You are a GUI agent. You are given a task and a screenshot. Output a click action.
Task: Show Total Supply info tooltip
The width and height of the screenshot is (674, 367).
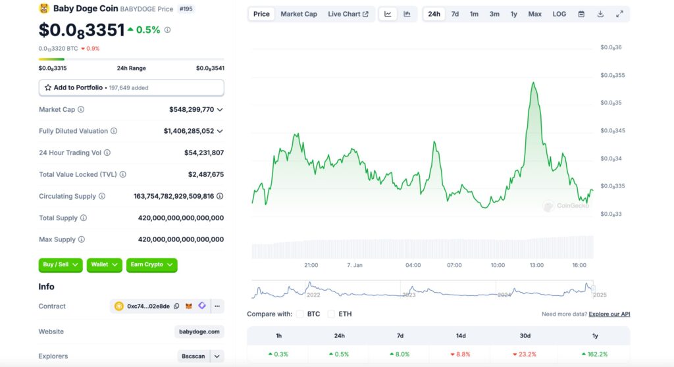pyautogui.click(x=84, y=218)
